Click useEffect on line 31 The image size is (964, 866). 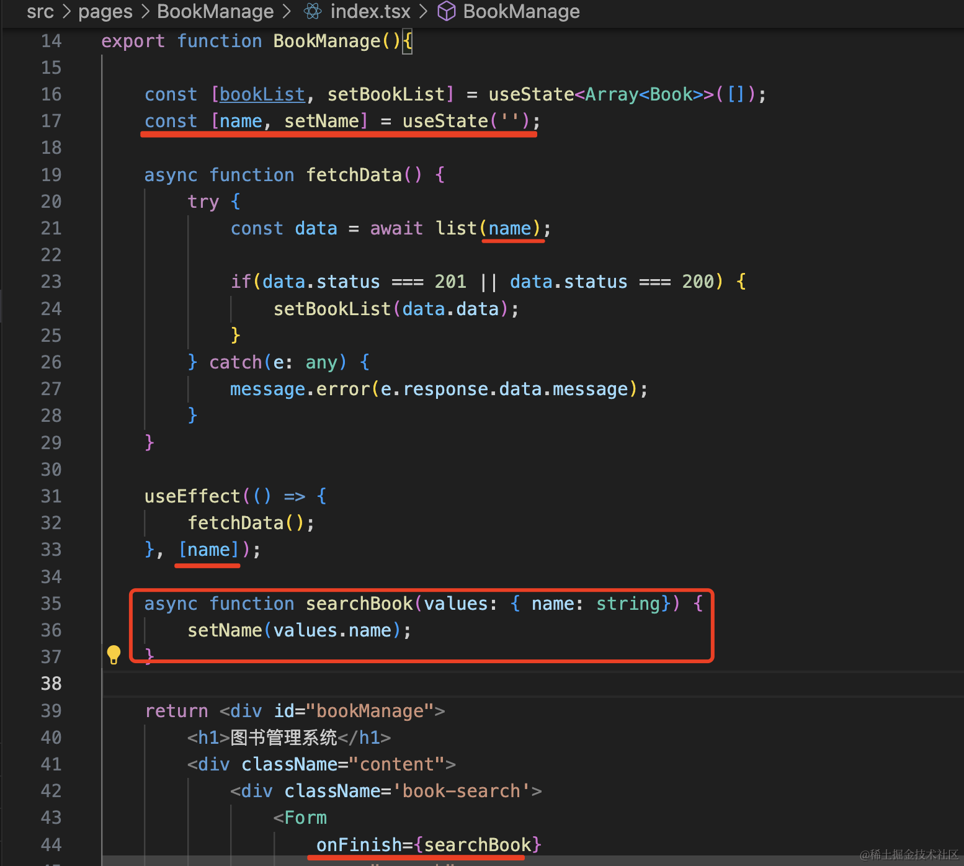[x=192, y=496]
